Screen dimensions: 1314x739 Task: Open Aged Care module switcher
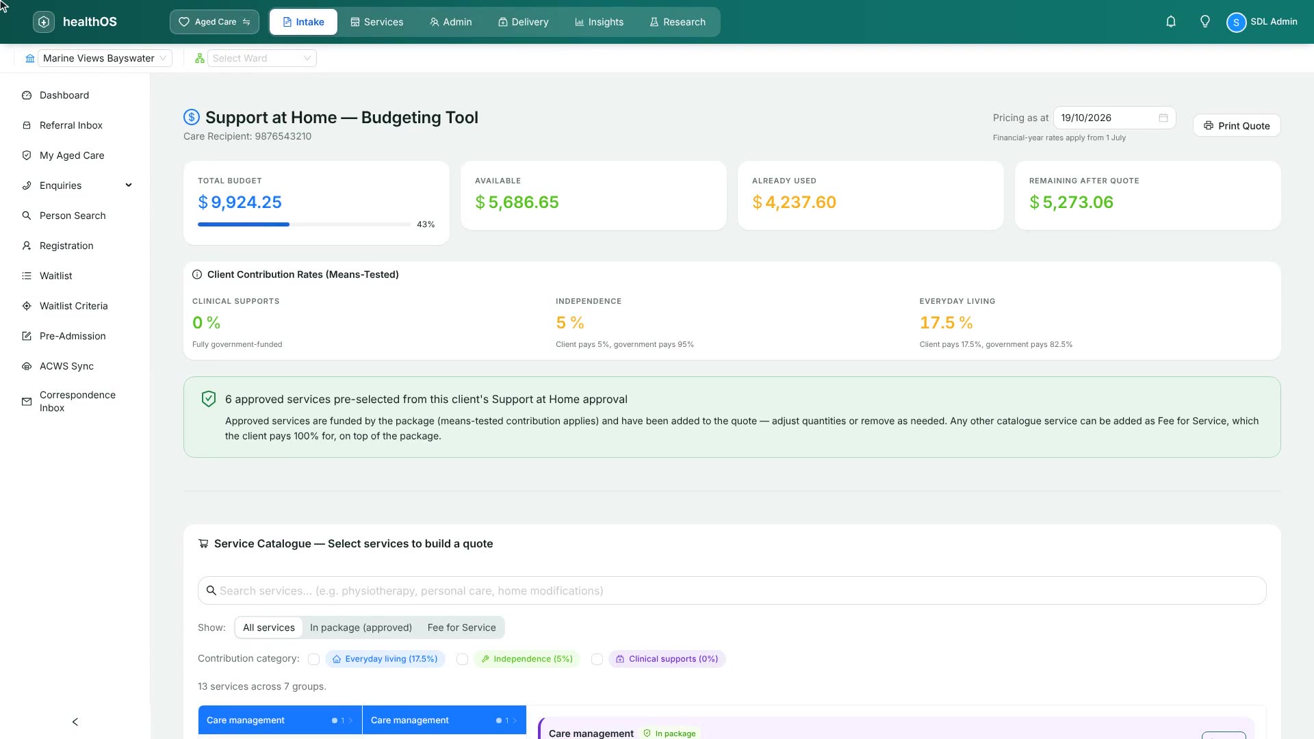click(x=214, y=22)
